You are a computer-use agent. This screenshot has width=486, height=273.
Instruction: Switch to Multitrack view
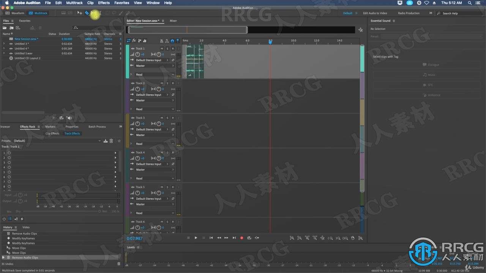(38, 13)
